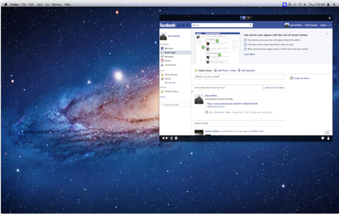Click David White sidebar profile picture
The width and height of the screenshot is (339, 214).
click(163, 36)
